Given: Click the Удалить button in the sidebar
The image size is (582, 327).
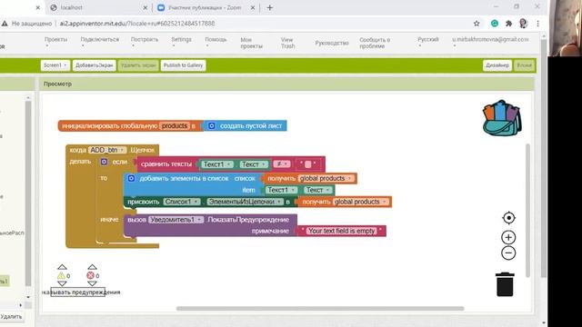Looking at the screenshot, I should point(11,317).
